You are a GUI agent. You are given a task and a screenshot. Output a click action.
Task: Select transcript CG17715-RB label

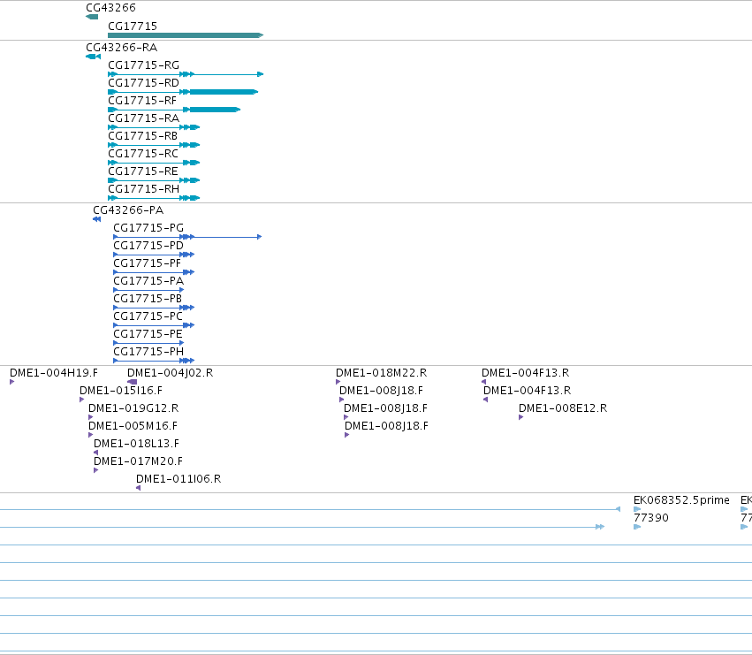(x=142, y=136)
